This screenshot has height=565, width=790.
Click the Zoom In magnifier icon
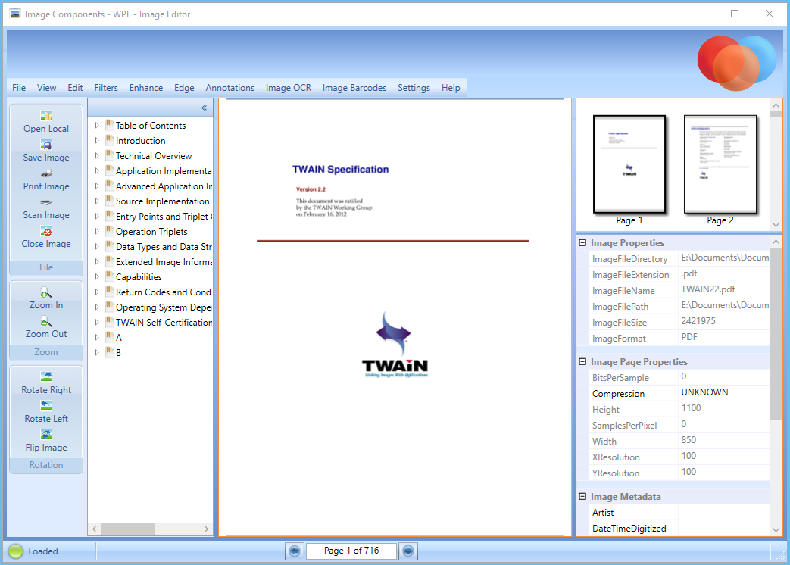click(46, 292)
